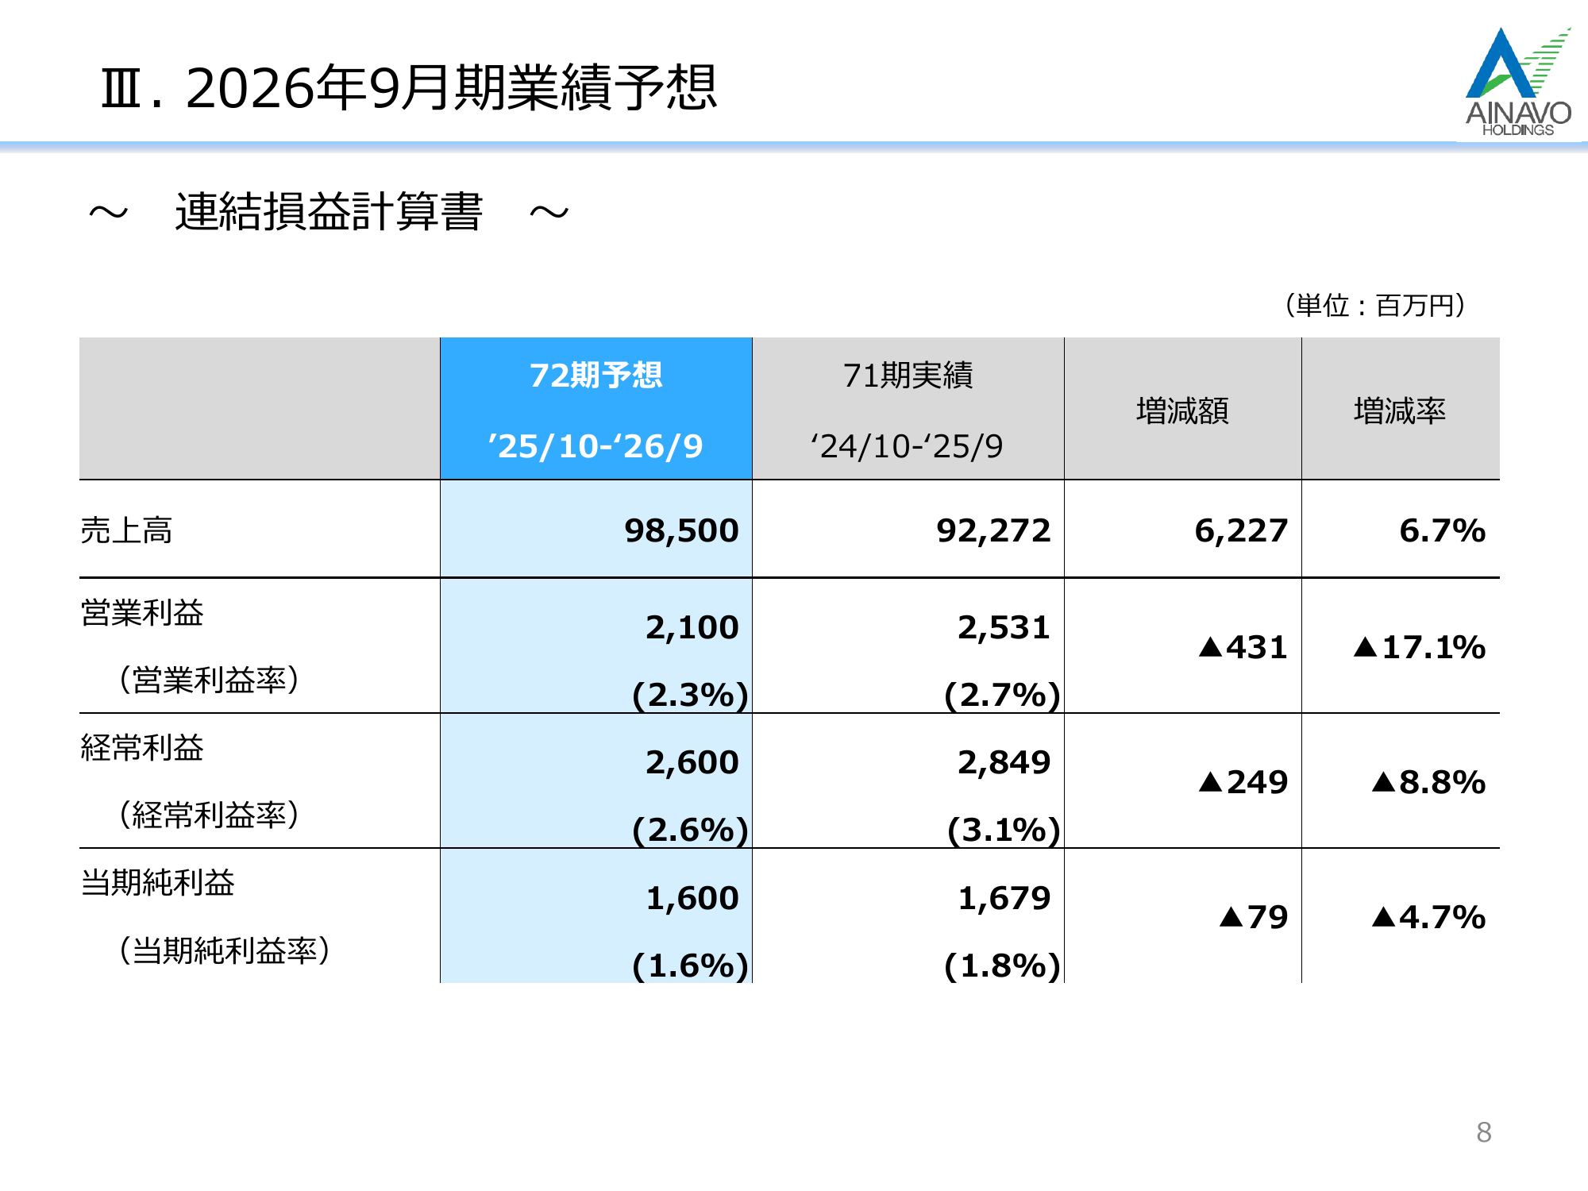Click the ▲431 operating profit change
The width and height of the screenshot is (1588, 1191).
pyautogui.click(x=1243, y=647)
